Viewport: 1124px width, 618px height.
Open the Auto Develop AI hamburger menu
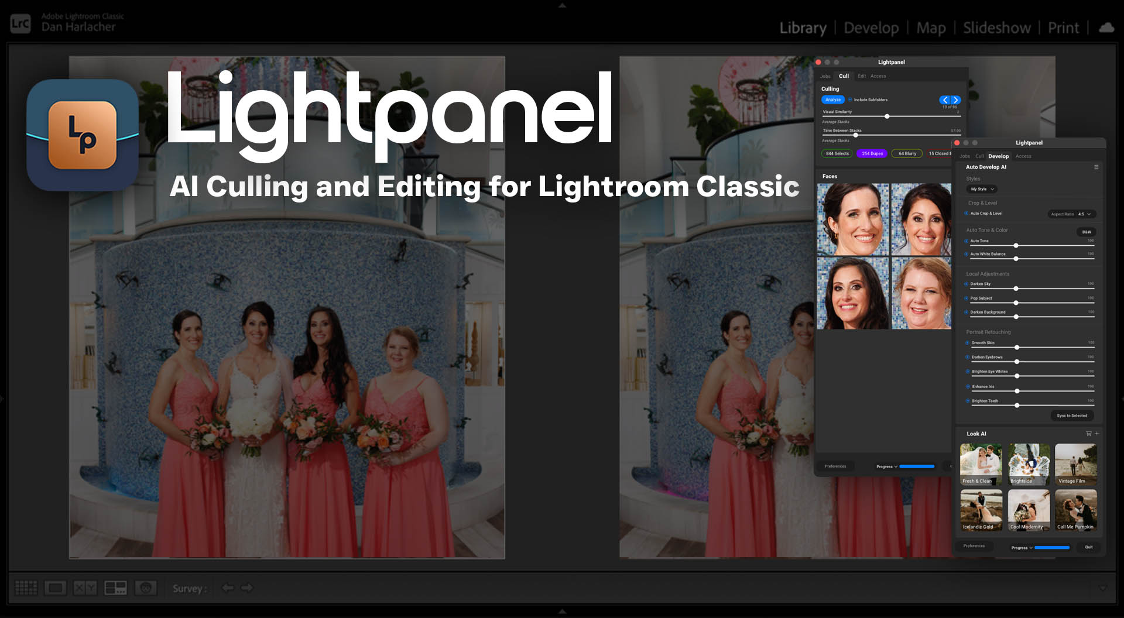[x=1097, y=167]
